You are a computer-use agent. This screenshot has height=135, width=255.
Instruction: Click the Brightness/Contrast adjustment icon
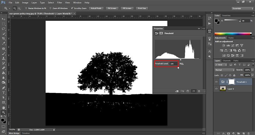click(223, 45)
